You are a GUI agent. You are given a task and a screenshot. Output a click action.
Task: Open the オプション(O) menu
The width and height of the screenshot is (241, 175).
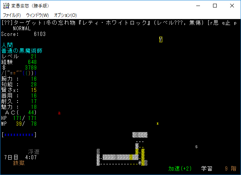pyautogui.click(x=65, y=15)
